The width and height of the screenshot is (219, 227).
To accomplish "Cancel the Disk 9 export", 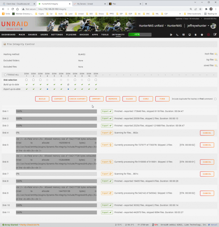I will [x=207, y=193].
